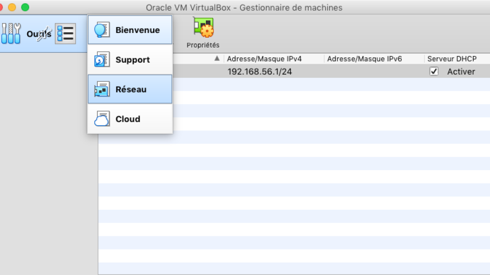Viewport: 490px width, 275px height.
Task: Click the Support disk icon
Action: coord(102,59)
